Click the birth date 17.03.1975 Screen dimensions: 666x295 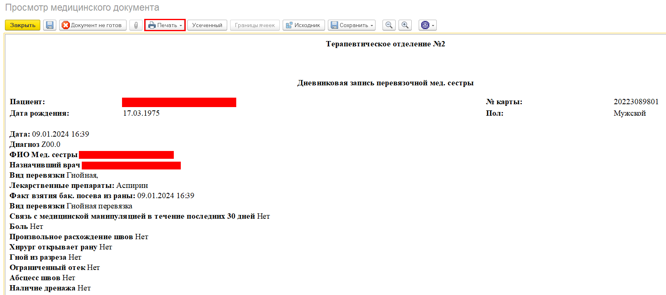coord(141,113)
